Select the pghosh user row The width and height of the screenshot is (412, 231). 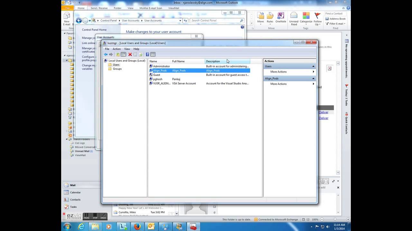pos(199,79)
